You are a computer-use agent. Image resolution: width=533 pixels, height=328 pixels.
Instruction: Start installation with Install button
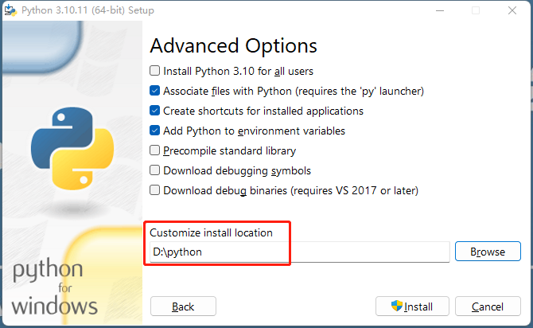[412, 307]
